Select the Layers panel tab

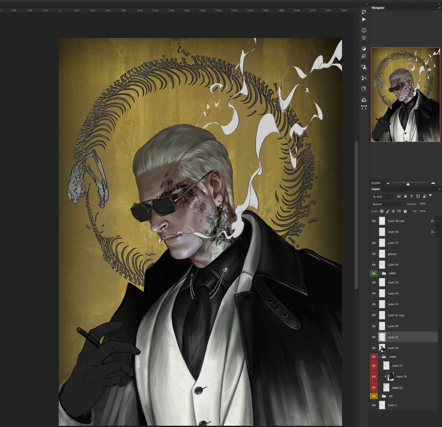point(376,189)
